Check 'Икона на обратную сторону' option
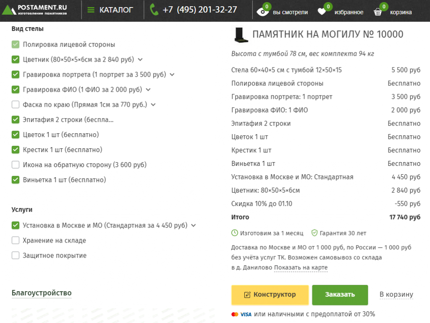Viewport: 430px width, 323px height. coord(16,165)
